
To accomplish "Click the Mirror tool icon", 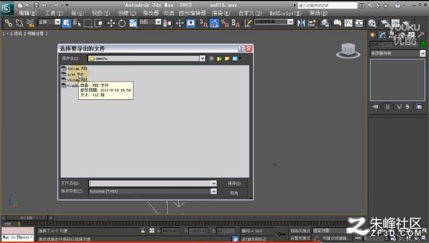I will [301, 23].
